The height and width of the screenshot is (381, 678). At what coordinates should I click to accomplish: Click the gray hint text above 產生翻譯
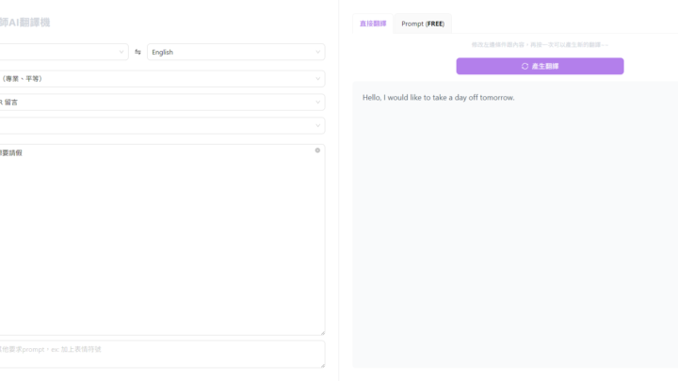point(540,44)
